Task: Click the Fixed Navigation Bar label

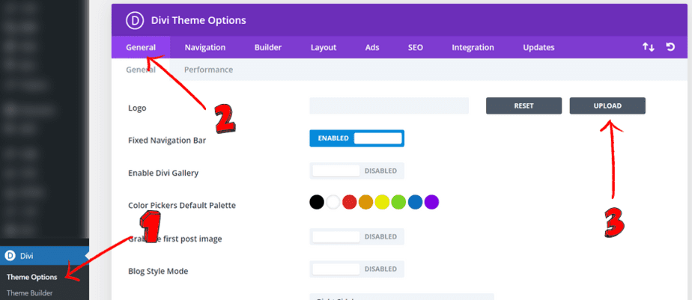Action: pyautogui.click(x=167, y=141)
